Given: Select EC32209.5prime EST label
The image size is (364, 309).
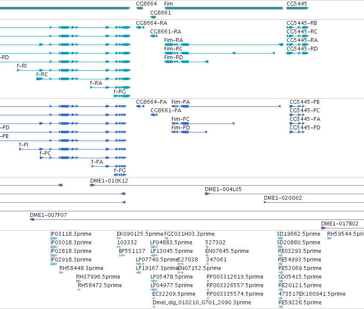Looking at the screenshot, I should coord(174,294).
